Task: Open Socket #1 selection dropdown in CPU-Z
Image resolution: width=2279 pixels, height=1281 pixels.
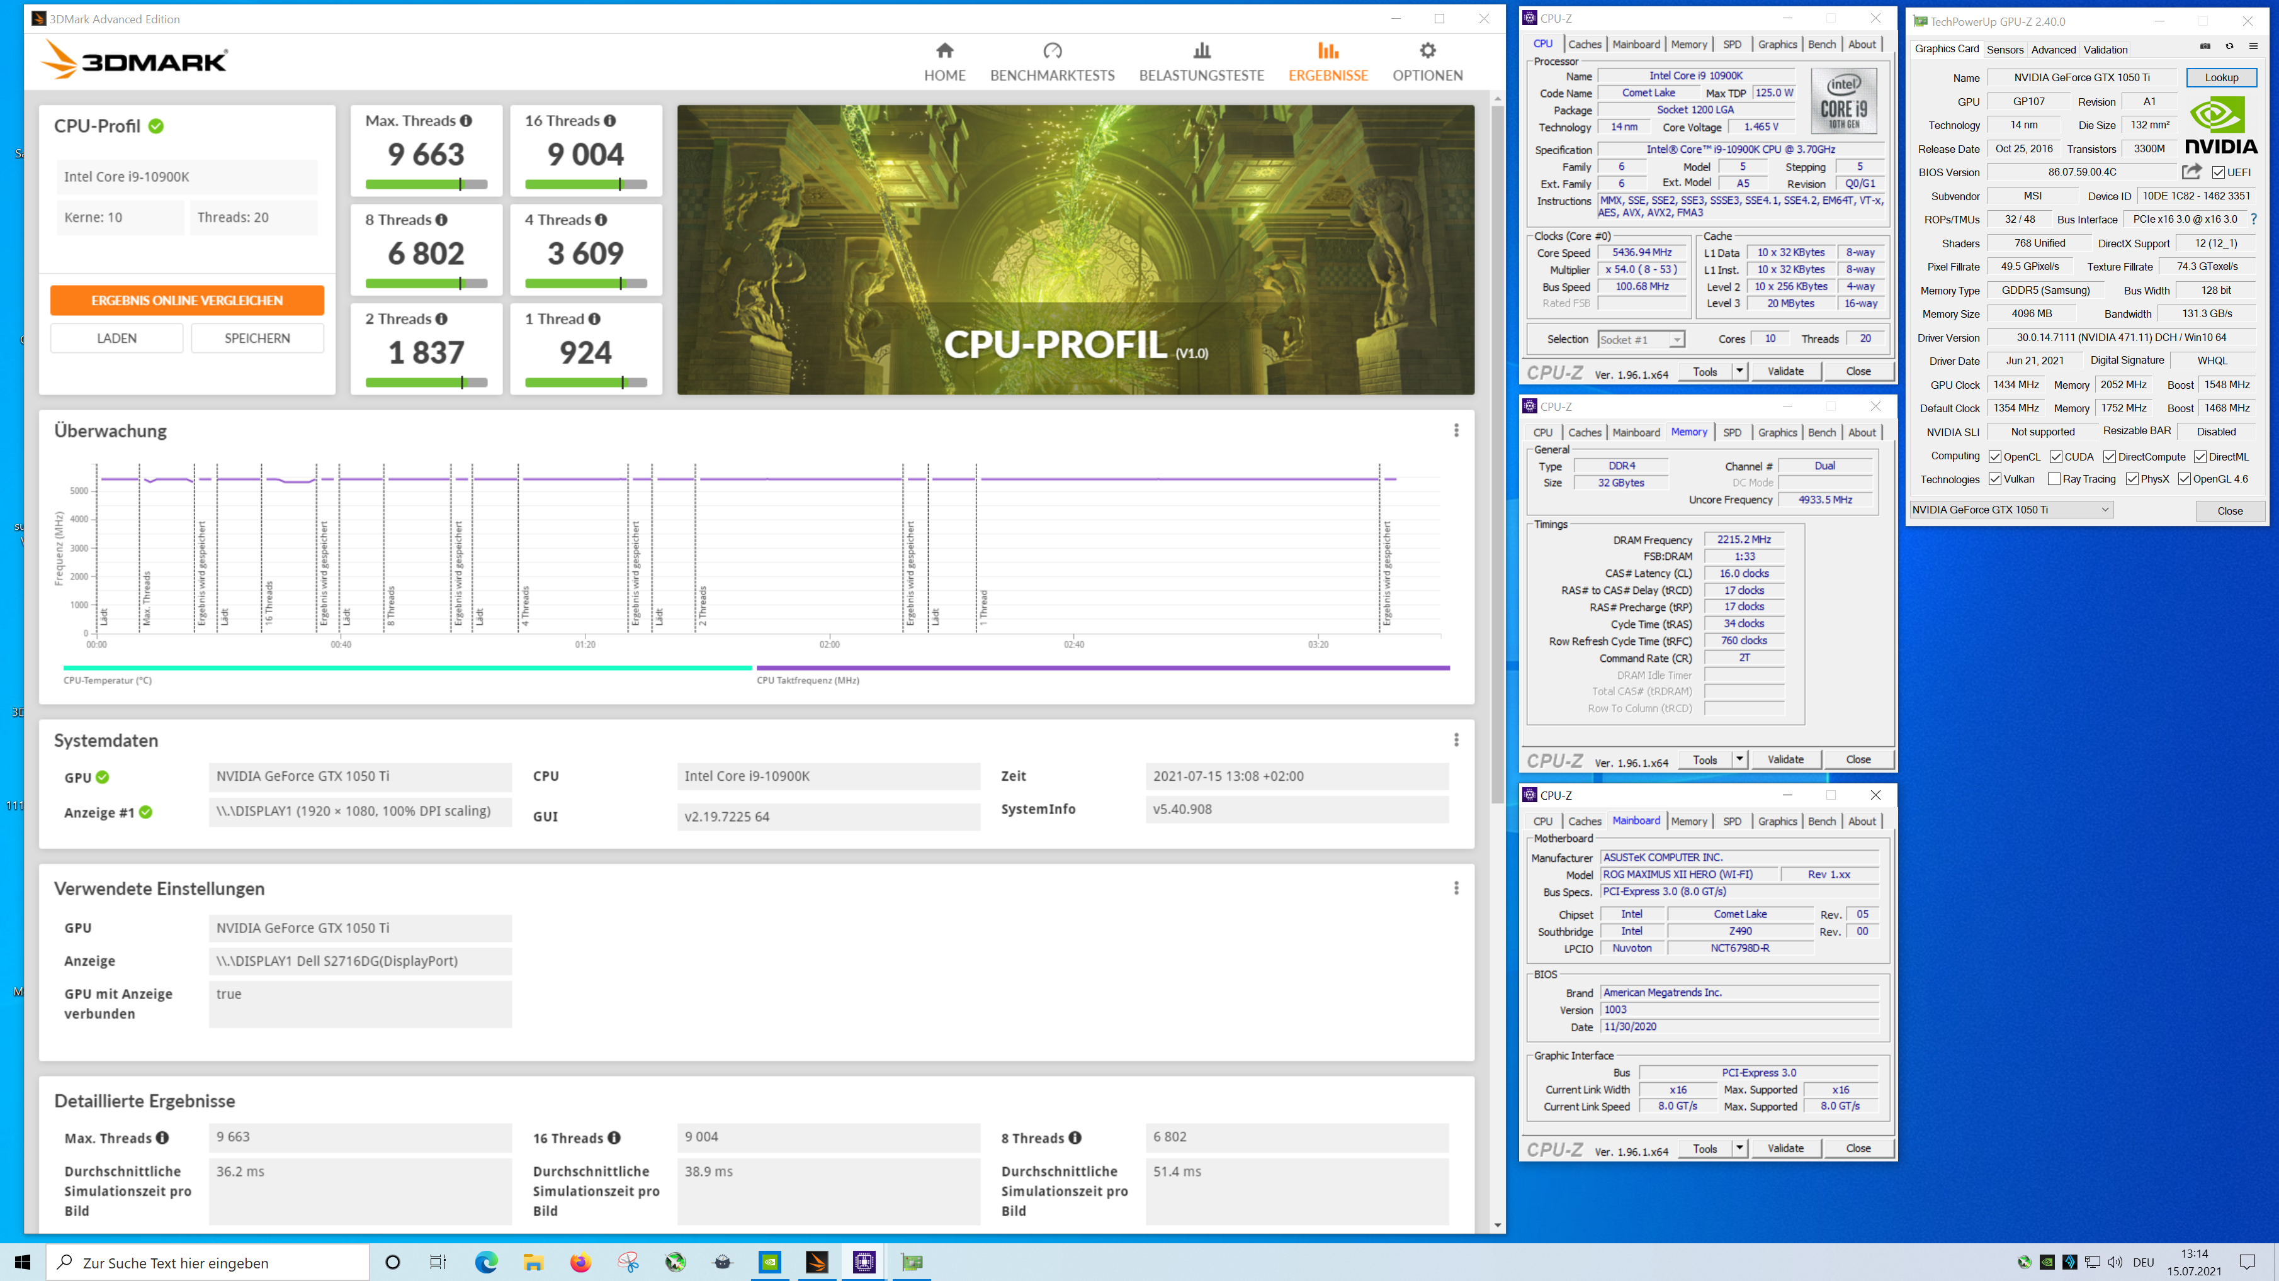Action: 1641,340
